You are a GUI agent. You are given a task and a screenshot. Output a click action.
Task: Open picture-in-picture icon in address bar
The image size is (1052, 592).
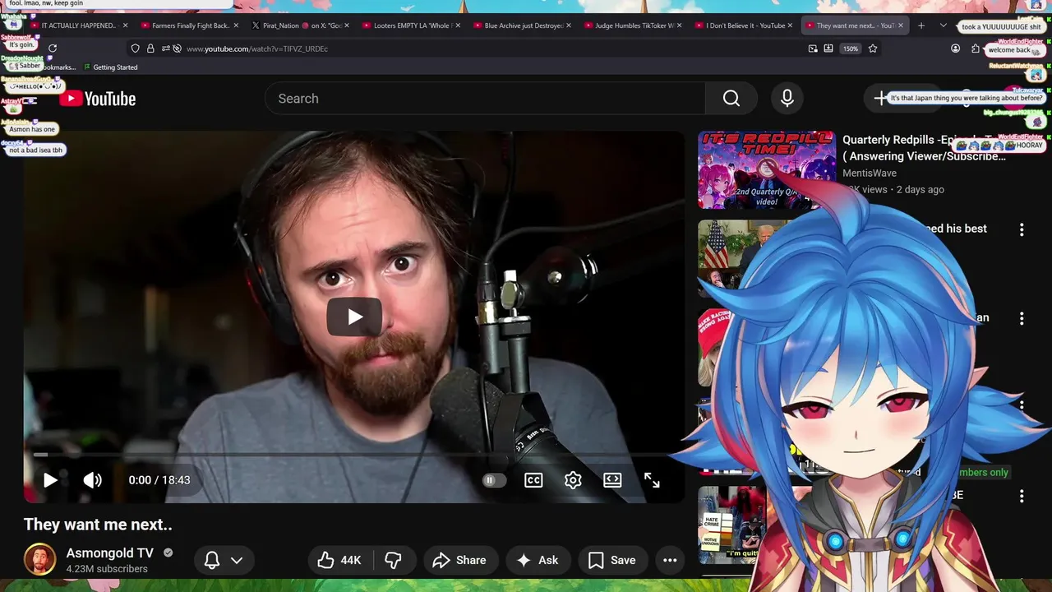tap(813, 49)
